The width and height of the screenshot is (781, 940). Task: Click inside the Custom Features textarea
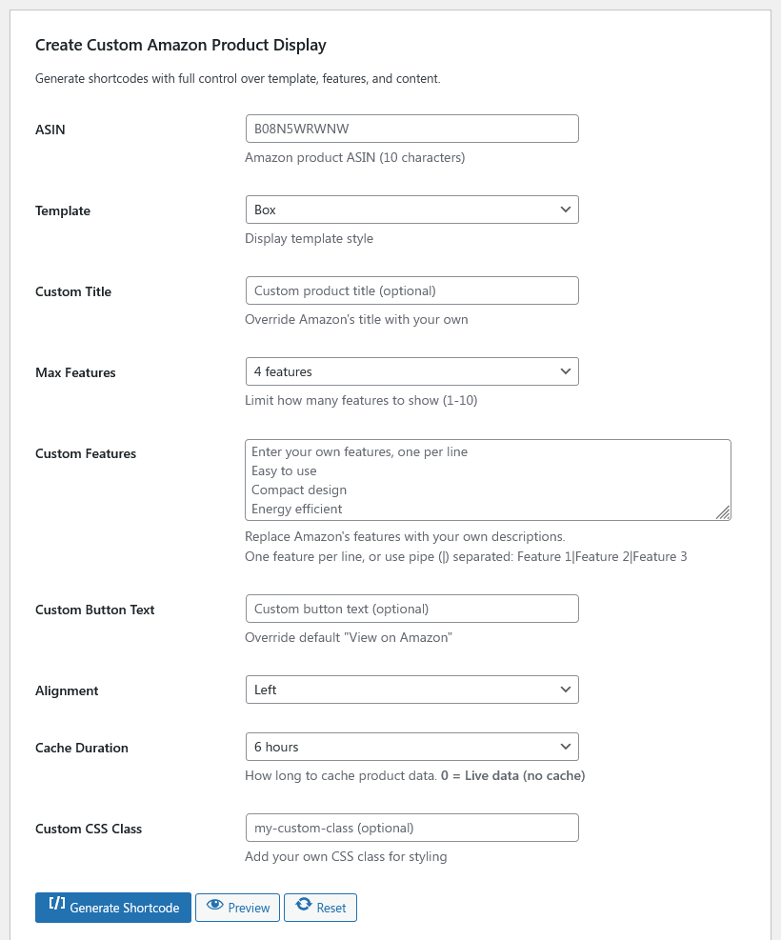pyautogui.click(x=488, y=479)
